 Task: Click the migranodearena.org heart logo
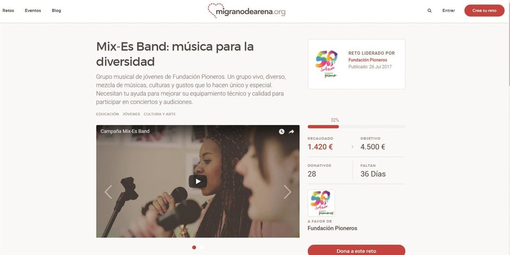[x=246, y=11]
